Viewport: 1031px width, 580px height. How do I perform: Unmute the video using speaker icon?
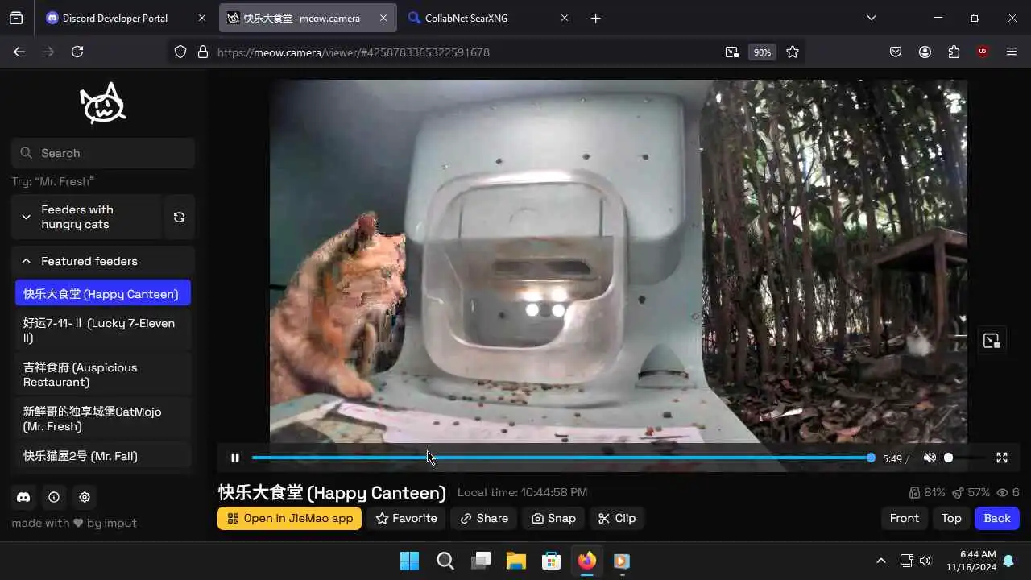pyautogui.click(x=930, y=458)
